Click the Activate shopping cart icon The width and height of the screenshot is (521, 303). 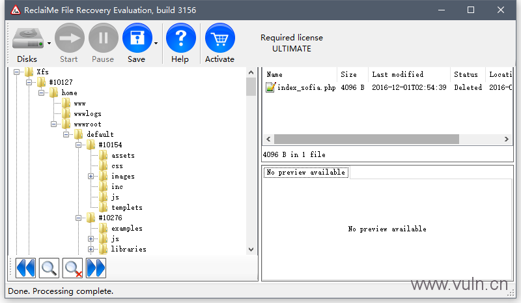(220, 38)
